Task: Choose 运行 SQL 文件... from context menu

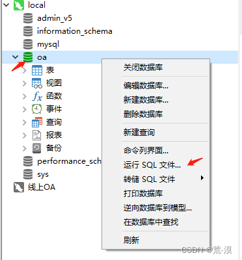Action: point(152,165)
